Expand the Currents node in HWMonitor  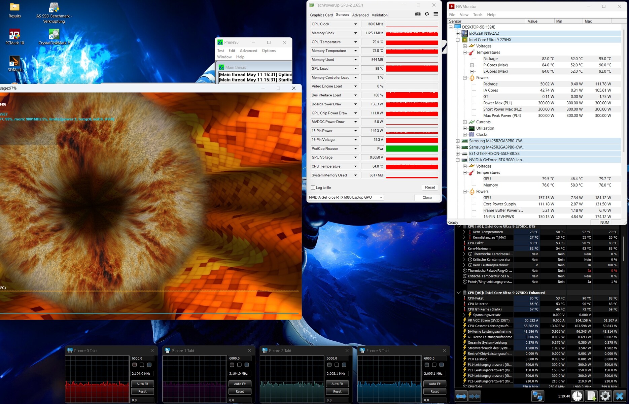465,122
